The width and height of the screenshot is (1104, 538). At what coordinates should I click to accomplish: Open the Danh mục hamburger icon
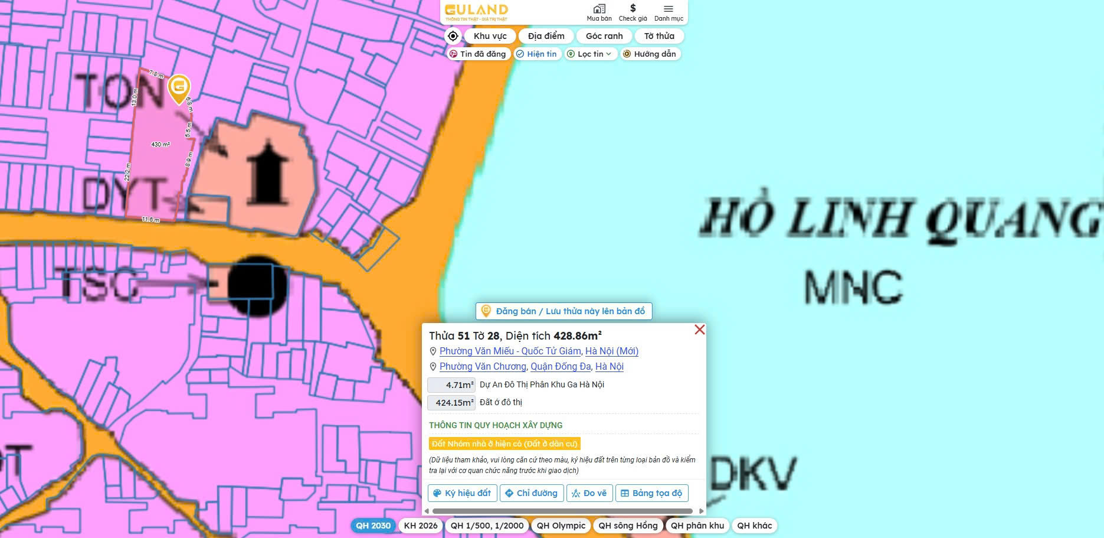[x=668, y=9]
